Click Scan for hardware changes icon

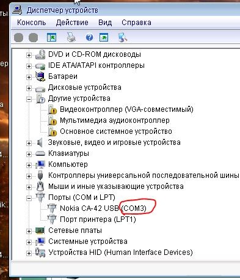123,37
